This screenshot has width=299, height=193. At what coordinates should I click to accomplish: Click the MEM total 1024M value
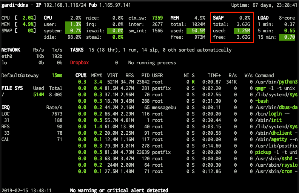click(x=198, y=24)
